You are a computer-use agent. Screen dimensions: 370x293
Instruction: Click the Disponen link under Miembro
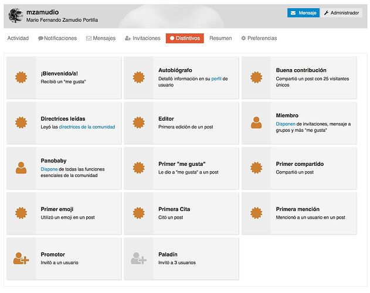click(286, 124)
